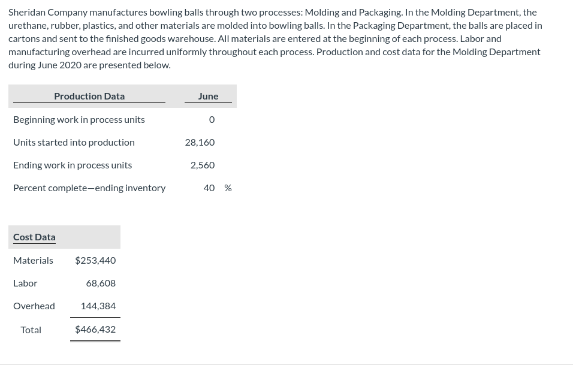
Task: Select the Materials cost label
Action: tap(33, 260)
